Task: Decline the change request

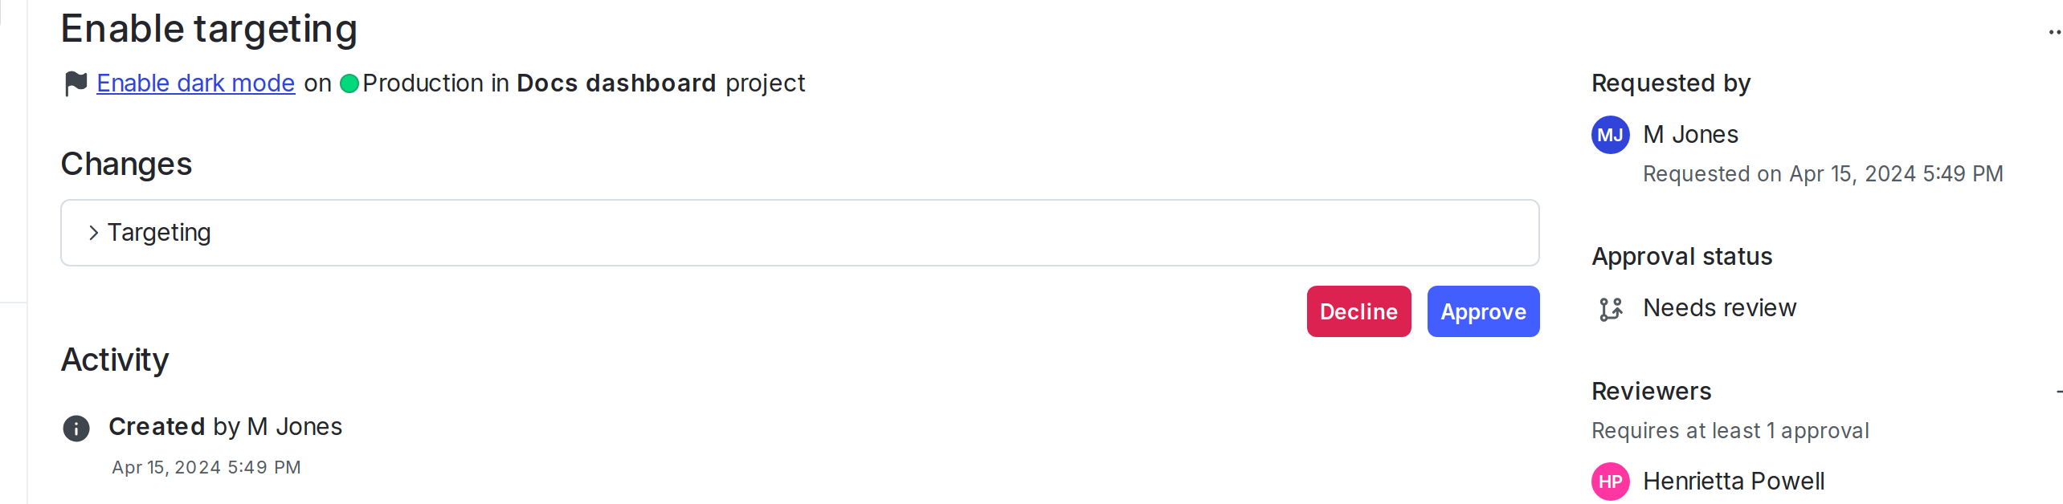Action: click(x=1358, y=311)
